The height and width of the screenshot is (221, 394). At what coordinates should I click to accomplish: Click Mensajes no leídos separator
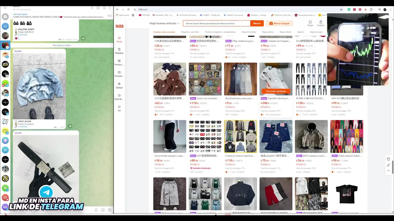coord(62,45)
